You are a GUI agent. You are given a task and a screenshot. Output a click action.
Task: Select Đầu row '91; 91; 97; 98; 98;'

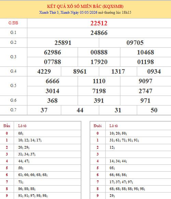coord(33,196)
